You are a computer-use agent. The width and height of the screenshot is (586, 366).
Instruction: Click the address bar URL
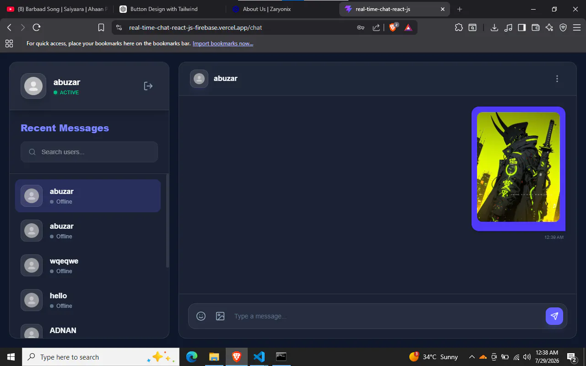click(195, 27)
